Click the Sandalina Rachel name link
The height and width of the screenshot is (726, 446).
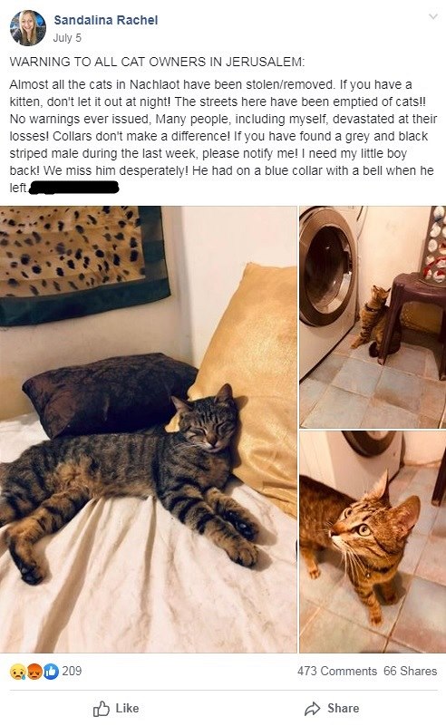[x=105, y=20]
